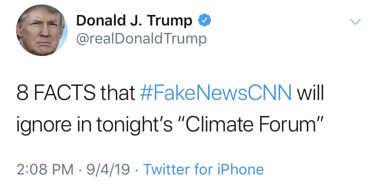Open the tweet options chevron menu
This screenshot has width=376, height=188.
[355, 22]
